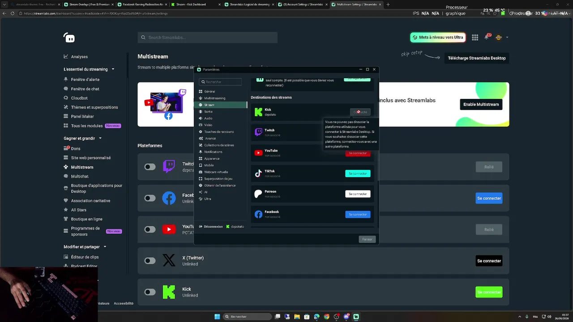Open the account dropdown arrow beside the avatar
The height and width of the screenshot is (322, 573).
507,38
